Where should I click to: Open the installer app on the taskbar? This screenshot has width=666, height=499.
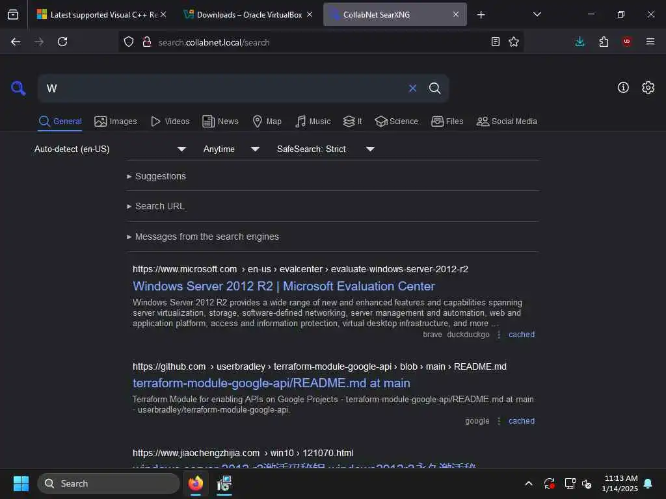[224, 483]
